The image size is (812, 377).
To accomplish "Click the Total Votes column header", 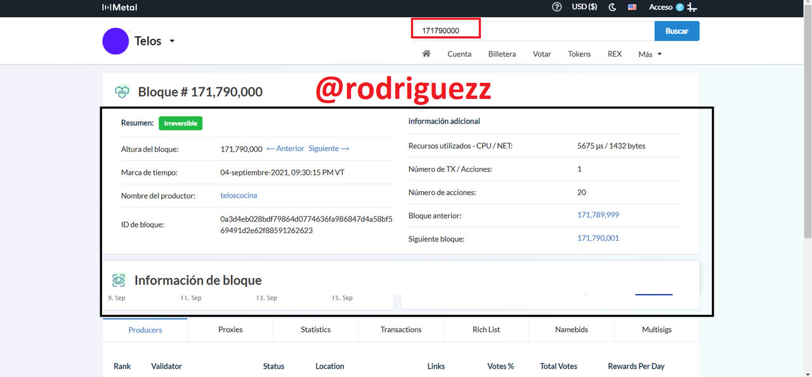I will [x=558, y=366].
